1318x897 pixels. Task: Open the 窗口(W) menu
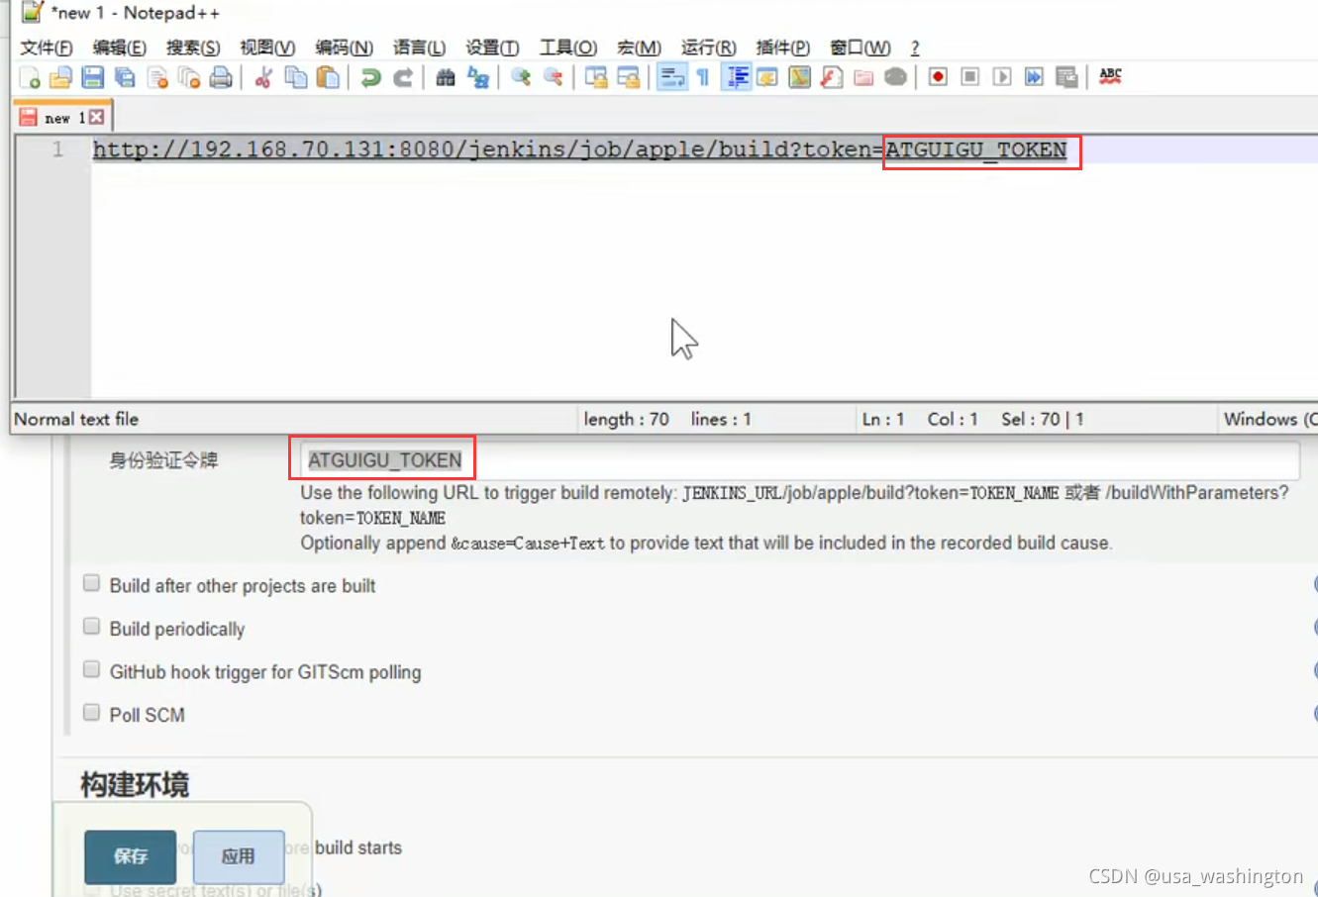point(860,48)
